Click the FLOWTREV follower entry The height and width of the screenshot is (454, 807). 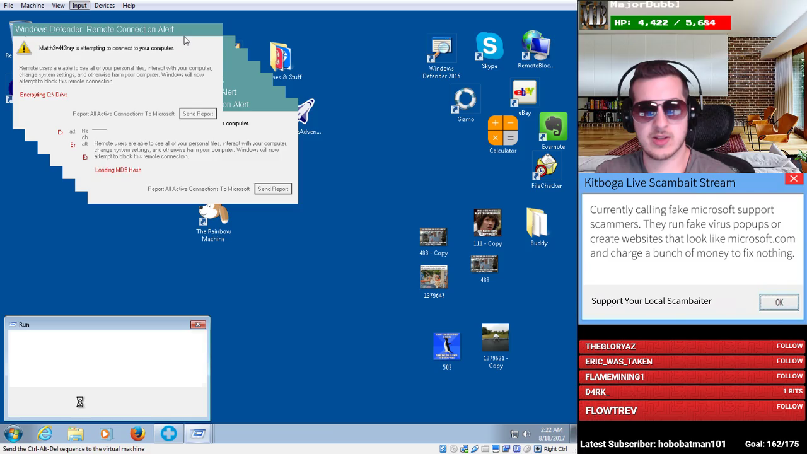[692, 410]
